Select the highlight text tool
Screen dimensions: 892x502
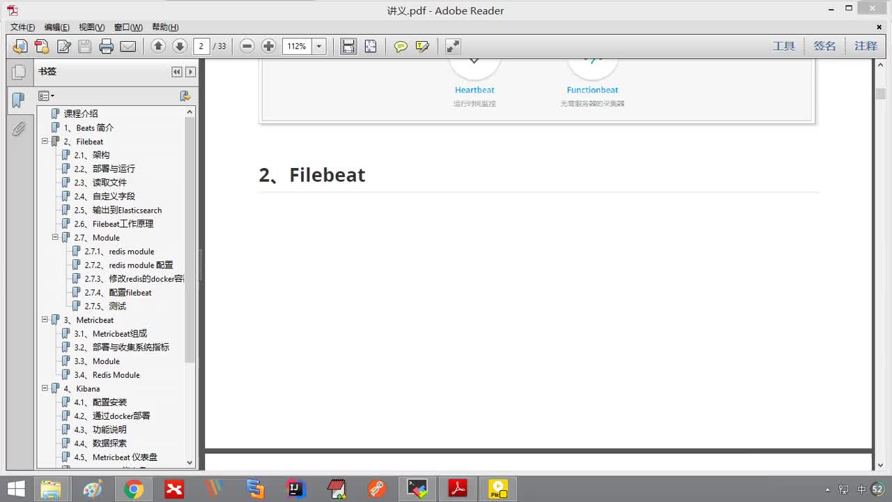[422, 46]
